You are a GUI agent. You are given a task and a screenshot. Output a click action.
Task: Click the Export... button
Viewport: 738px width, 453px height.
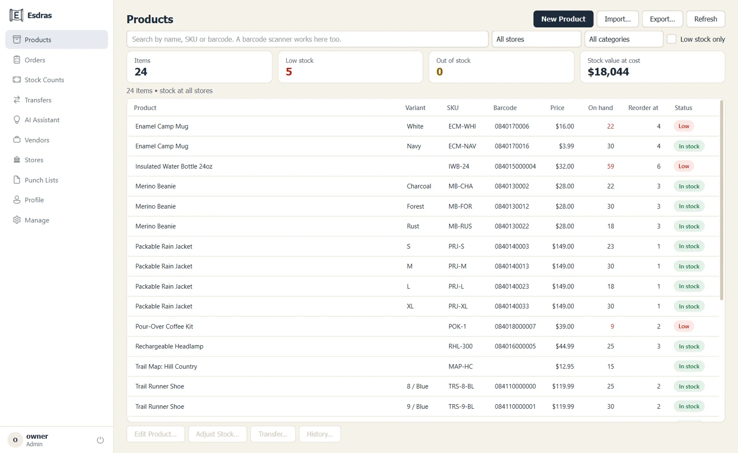662,19
